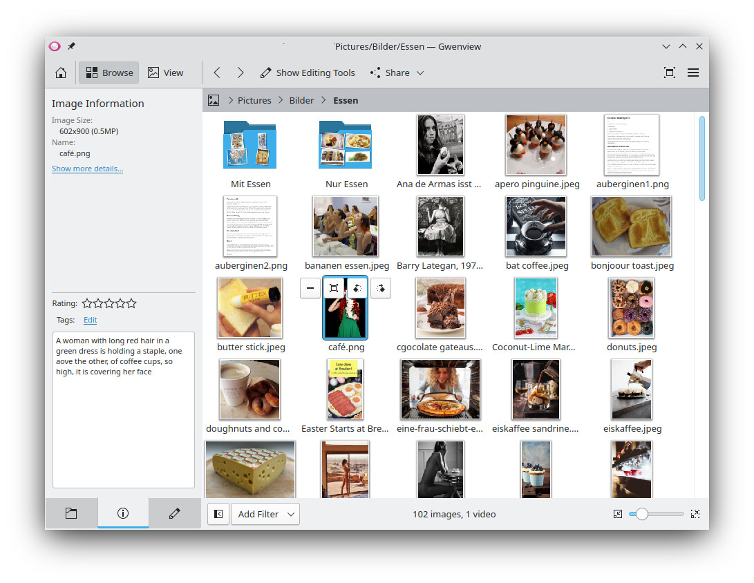Expand the Add Filter dropdown

265,514
